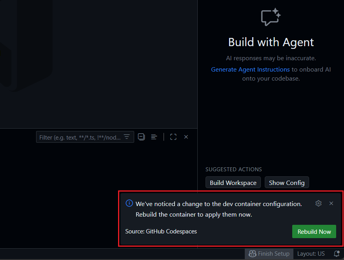Open the Generate Agent Instructions link
This screenshot has height=260, width=344.
coord(250,69)
